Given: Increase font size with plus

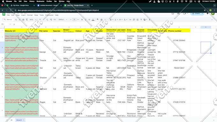Looking at the screenshot, I should click(x=78, y=20).
